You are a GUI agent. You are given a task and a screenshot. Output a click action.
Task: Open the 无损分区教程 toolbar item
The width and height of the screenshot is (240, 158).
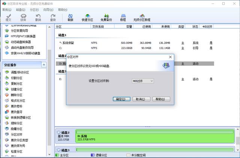[142, 18]
